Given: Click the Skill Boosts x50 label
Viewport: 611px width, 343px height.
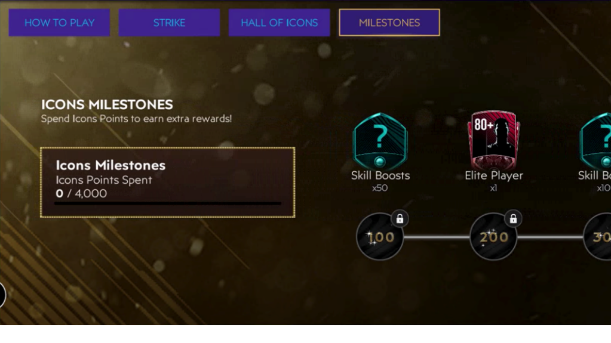Looking at the screenshot, I should (380, 181).
